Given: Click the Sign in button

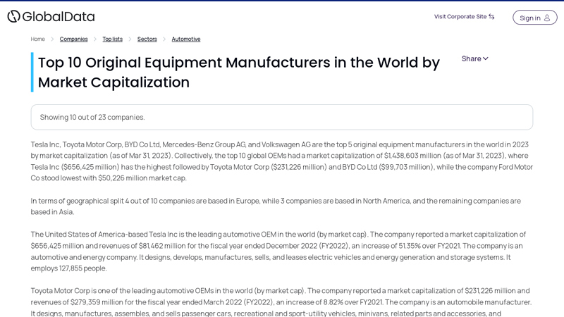Looking at the screenshot, I should [535, 18].
